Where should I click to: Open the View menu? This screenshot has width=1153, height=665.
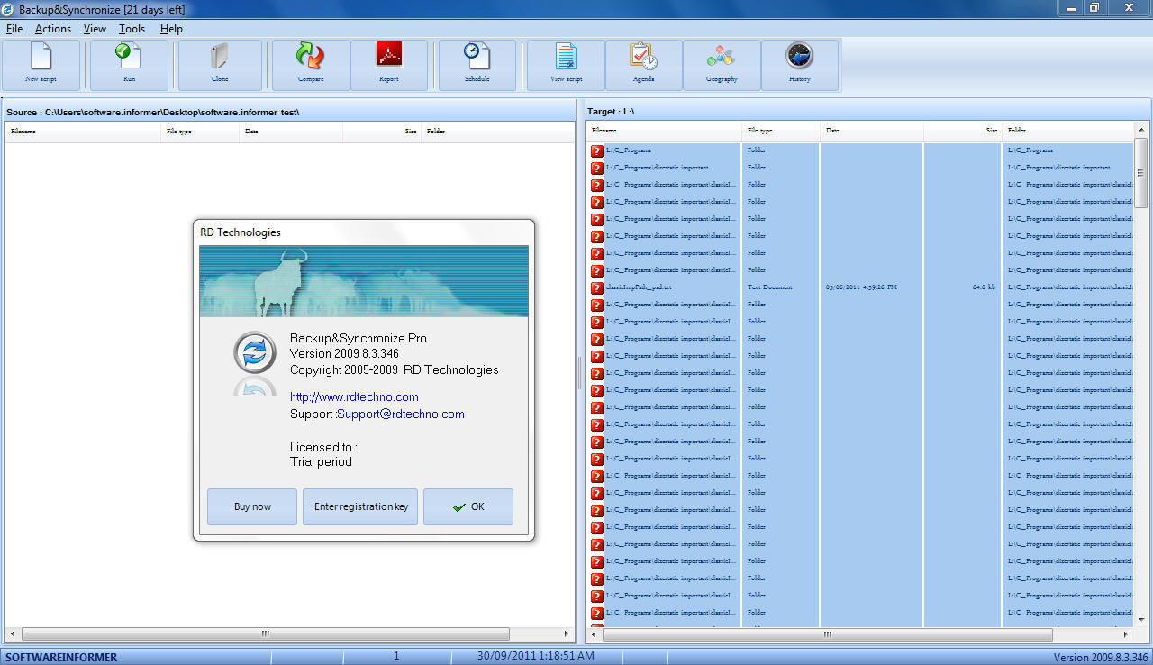tap(95, 29)
